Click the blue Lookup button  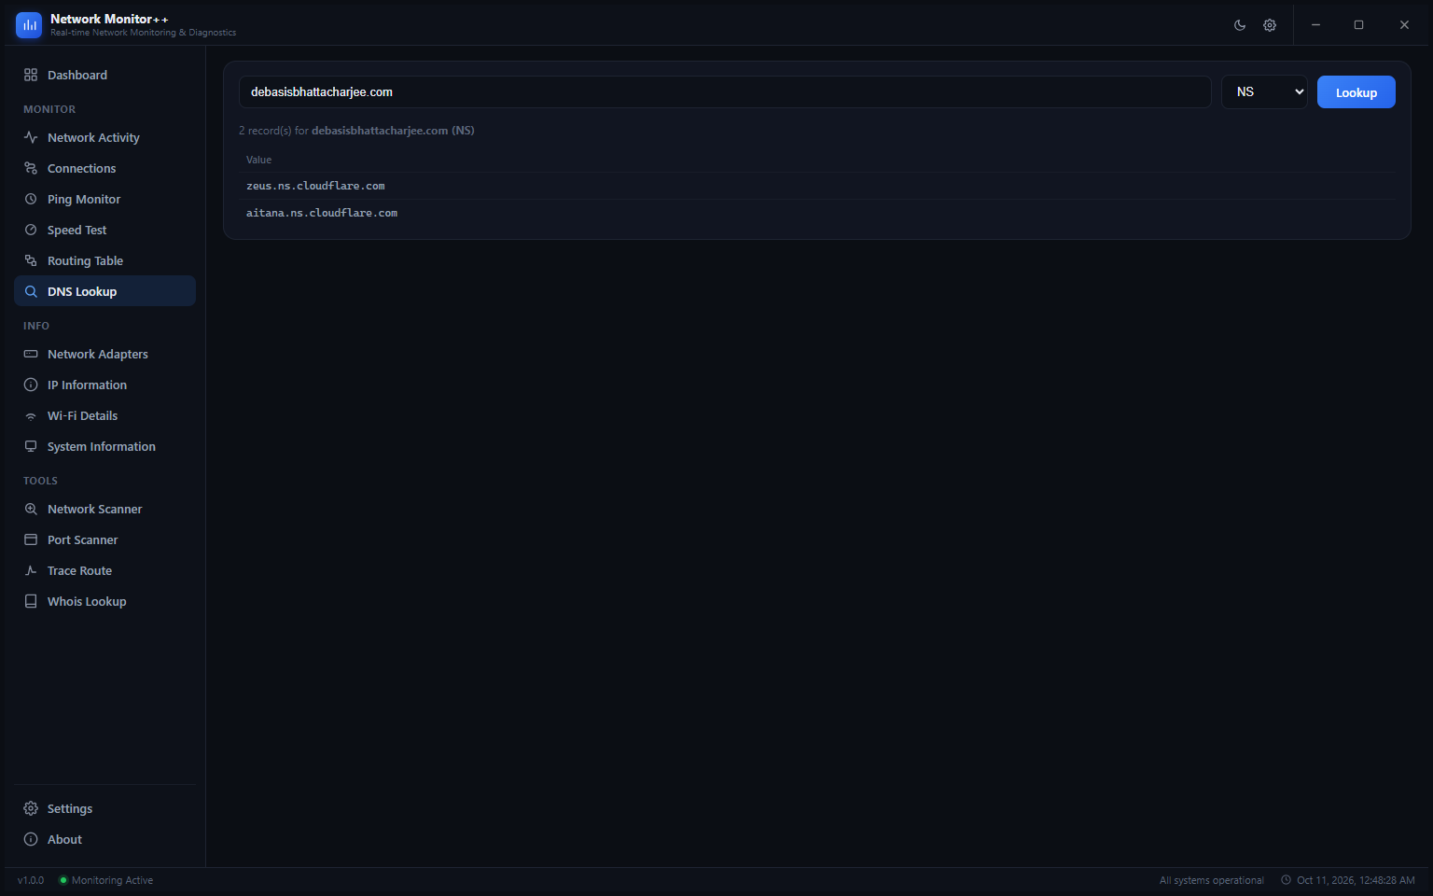tap(1356, 92)
